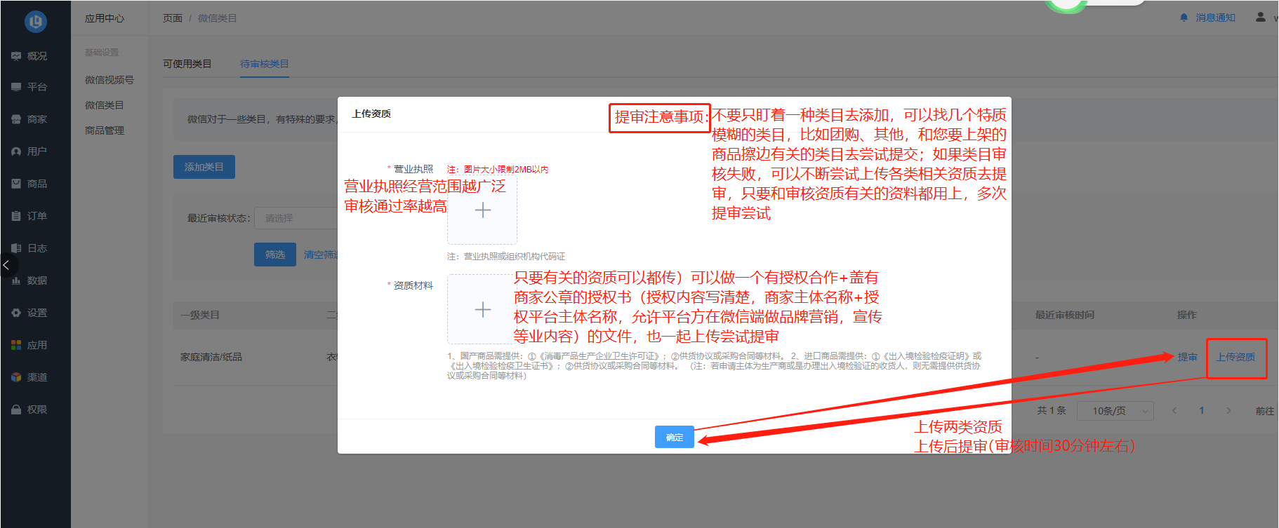This screenshot has height=528, width=1279.
Task: Open the 渠道 channel cube icon in the sidebar
Action: coord(16,377)
